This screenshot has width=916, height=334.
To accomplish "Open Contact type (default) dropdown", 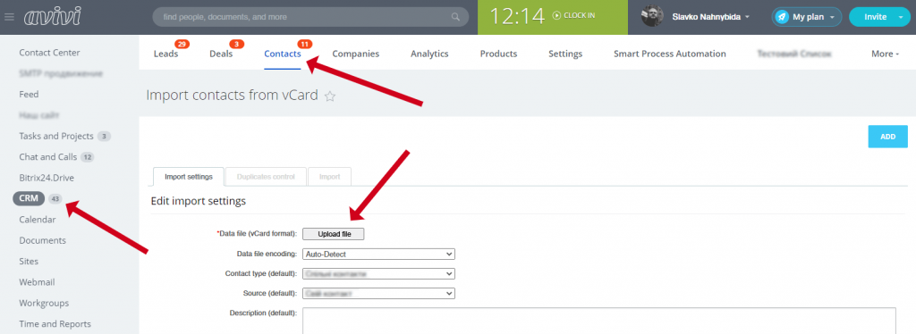I will click(x=378, y=273).
